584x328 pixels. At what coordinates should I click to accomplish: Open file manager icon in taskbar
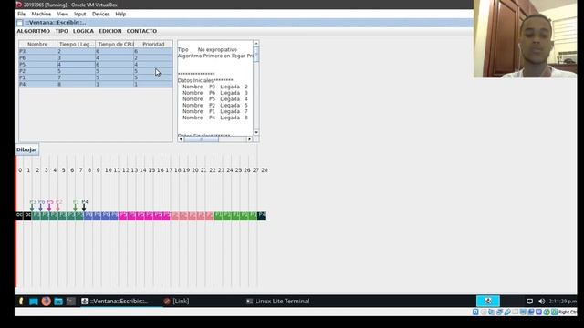pos(58,302)
